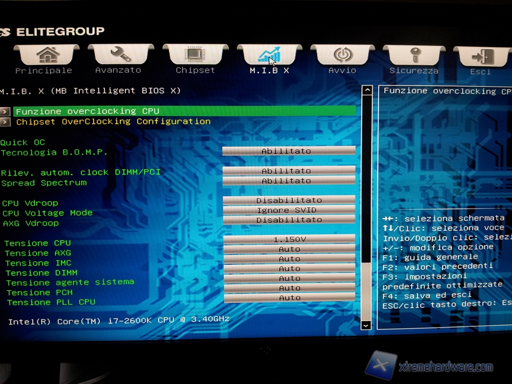
Task: Select the Sicurezza key icon
Action: click(414, 55)
